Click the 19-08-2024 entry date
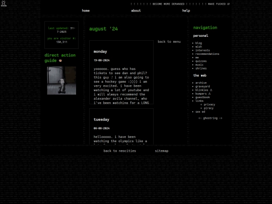Screen dimensions: 272x204 tap(101, 60)
